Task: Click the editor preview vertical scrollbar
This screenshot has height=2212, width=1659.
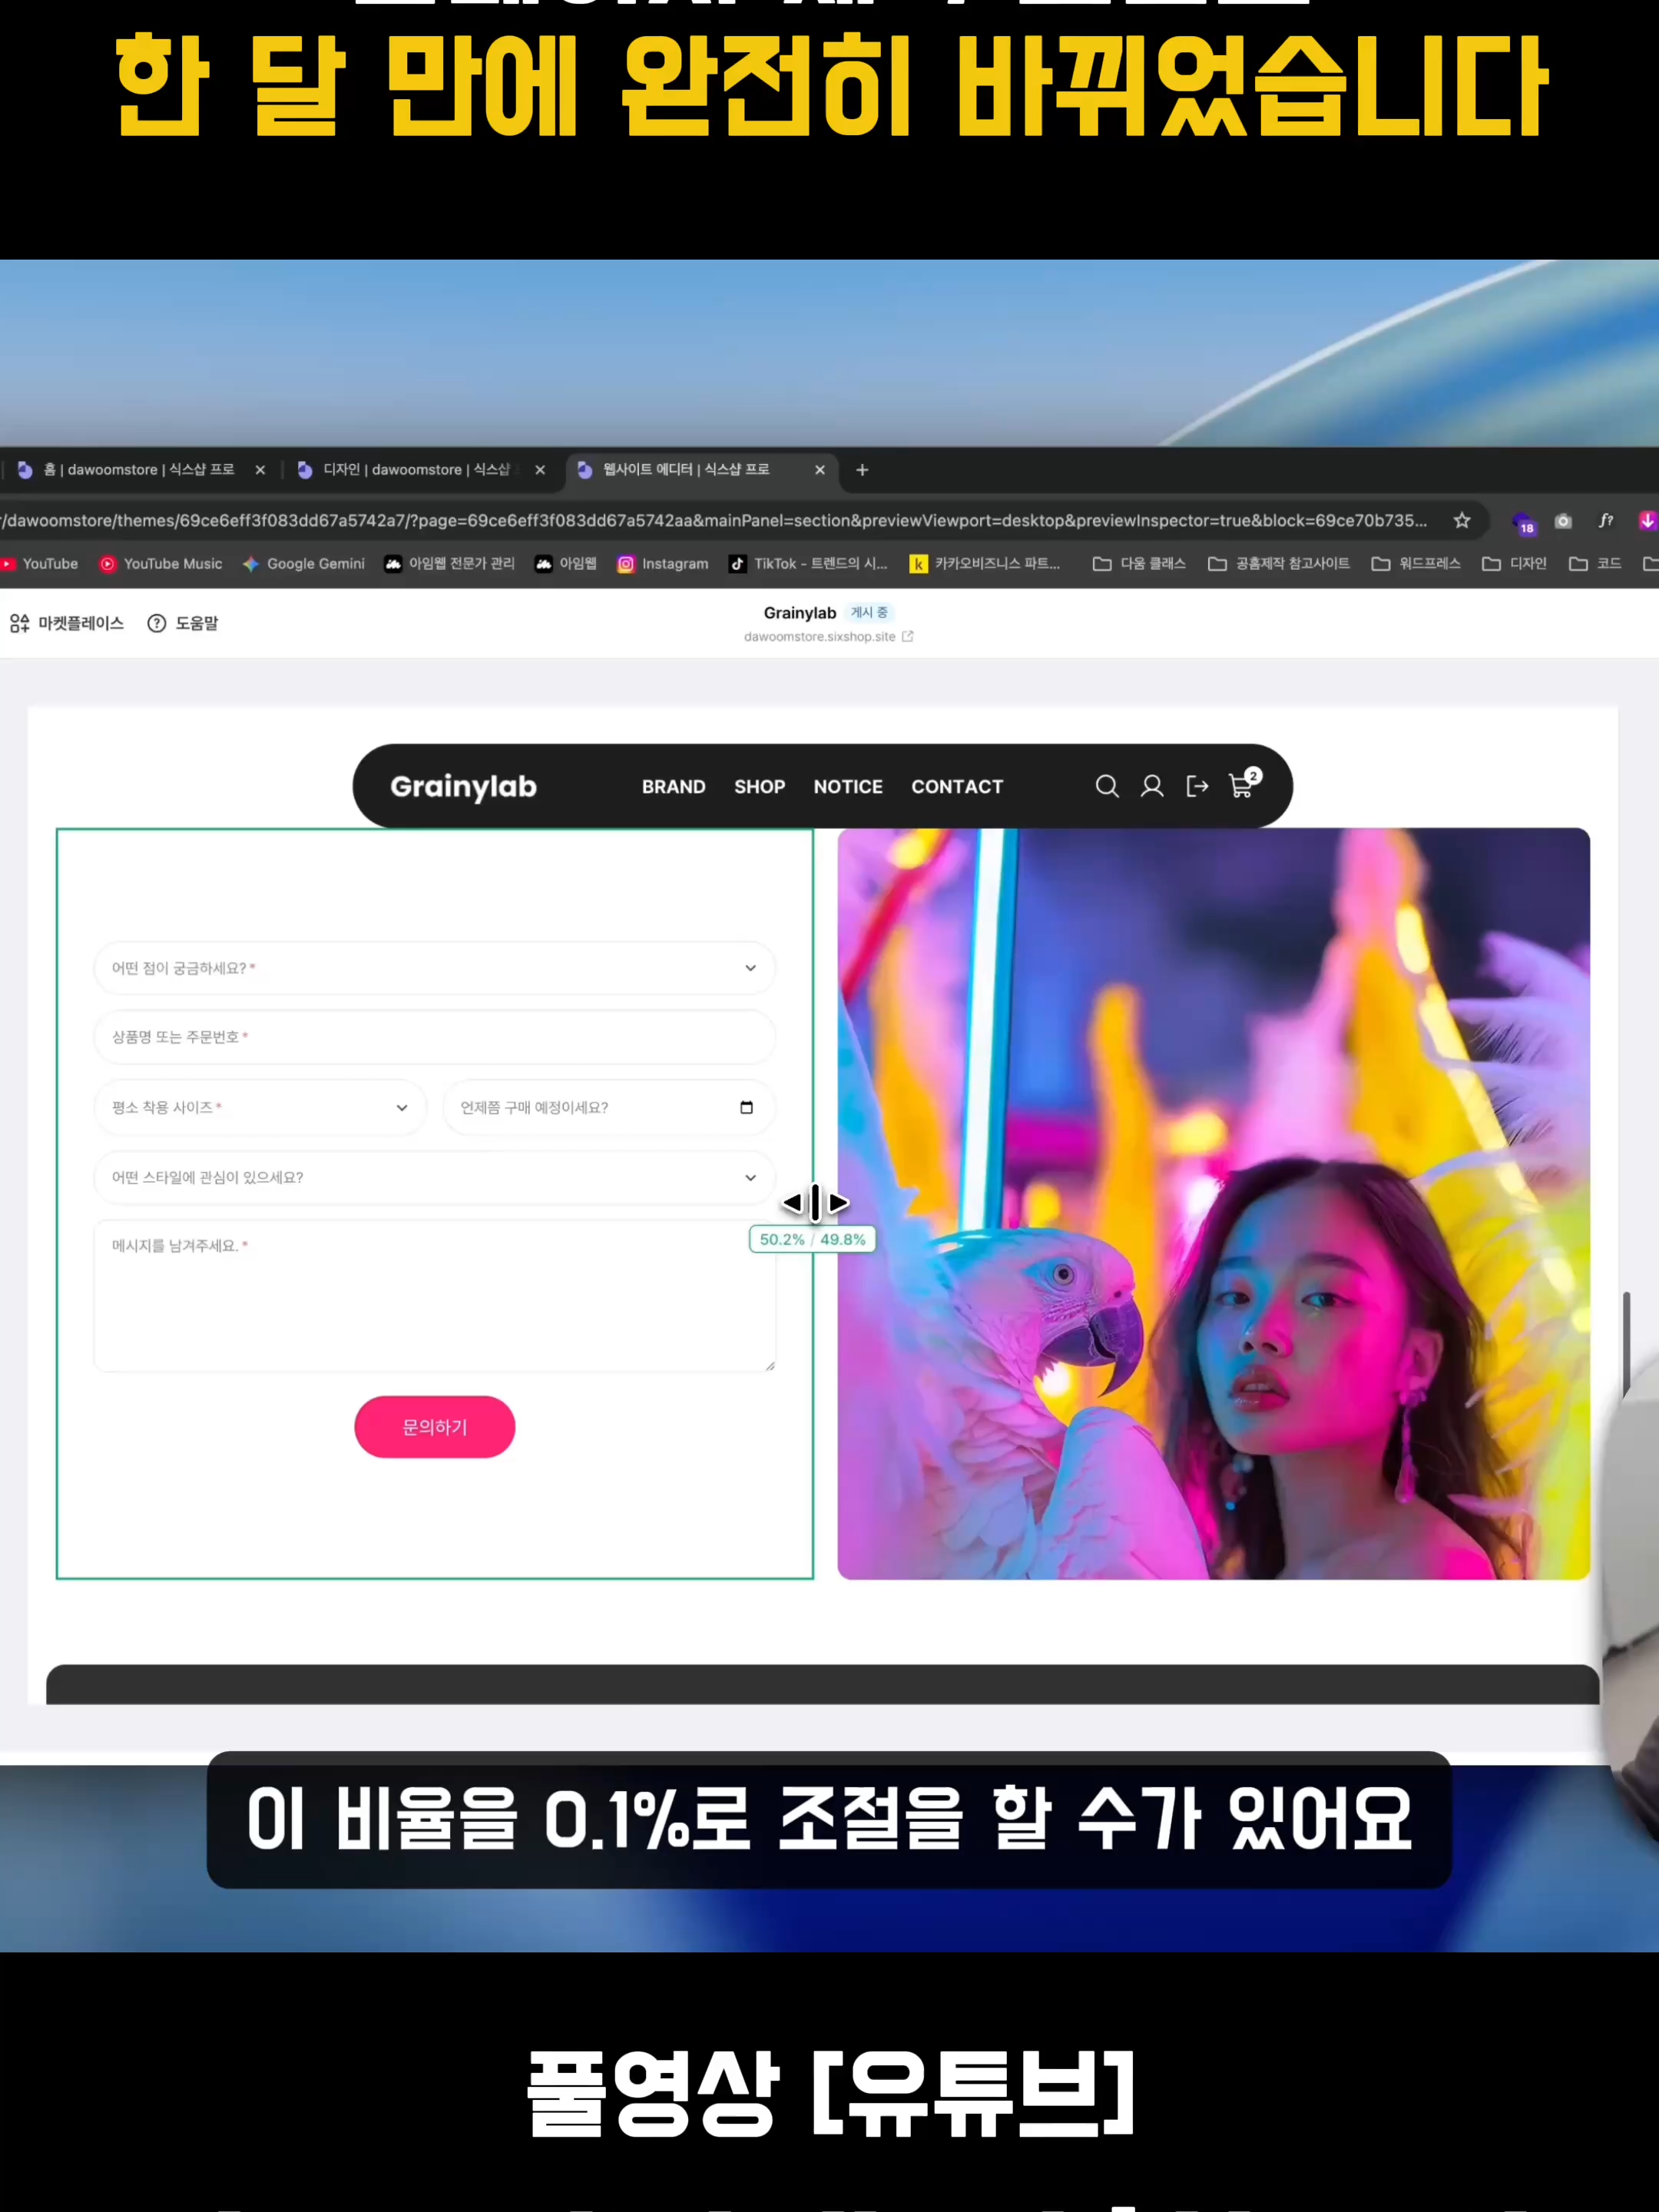Action: [1627, 1343]
